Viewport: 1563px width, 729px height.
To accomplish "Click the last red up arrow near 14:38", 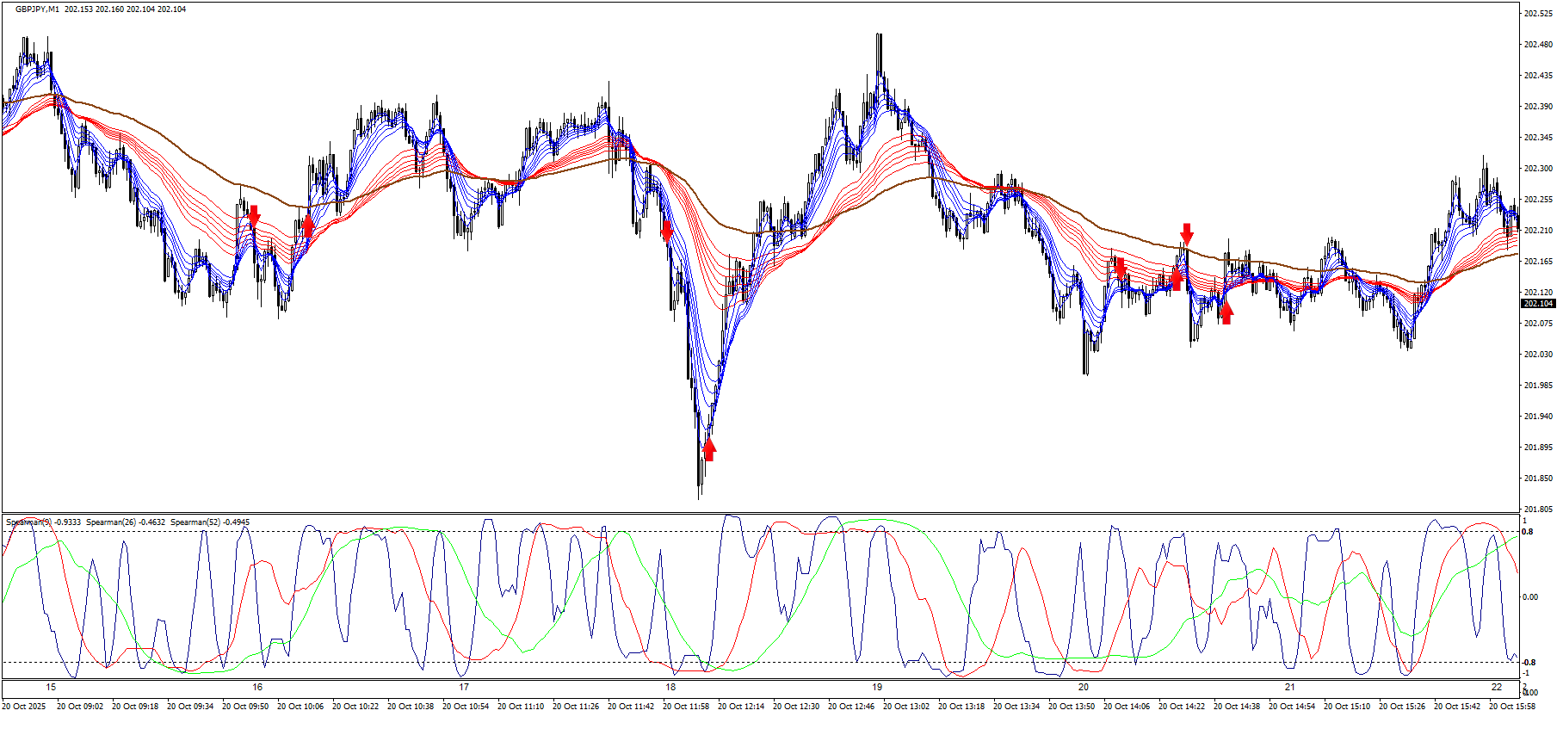I will click(1226, 312).
